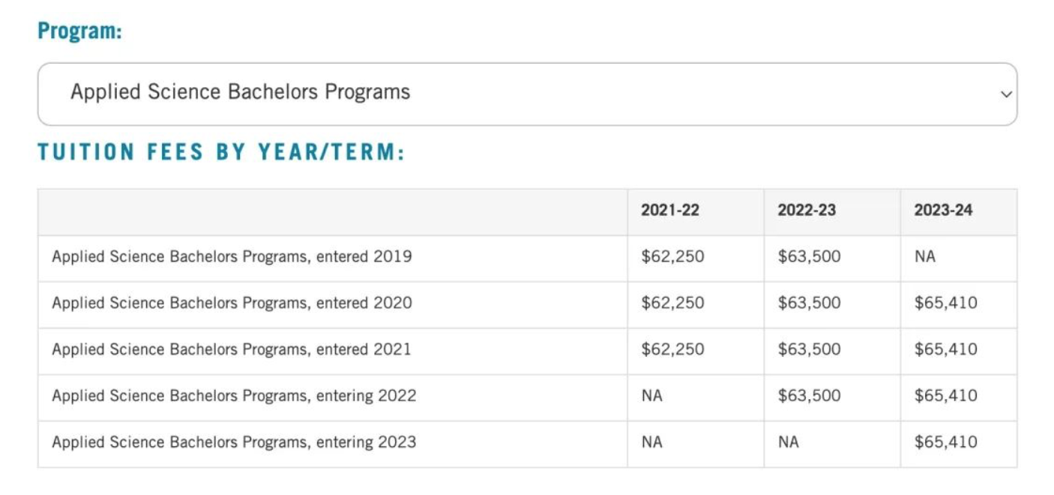The image size is (1054, 495).
Task: Click the 2022-23 fee for entering 2022
Action: point(809,396)
